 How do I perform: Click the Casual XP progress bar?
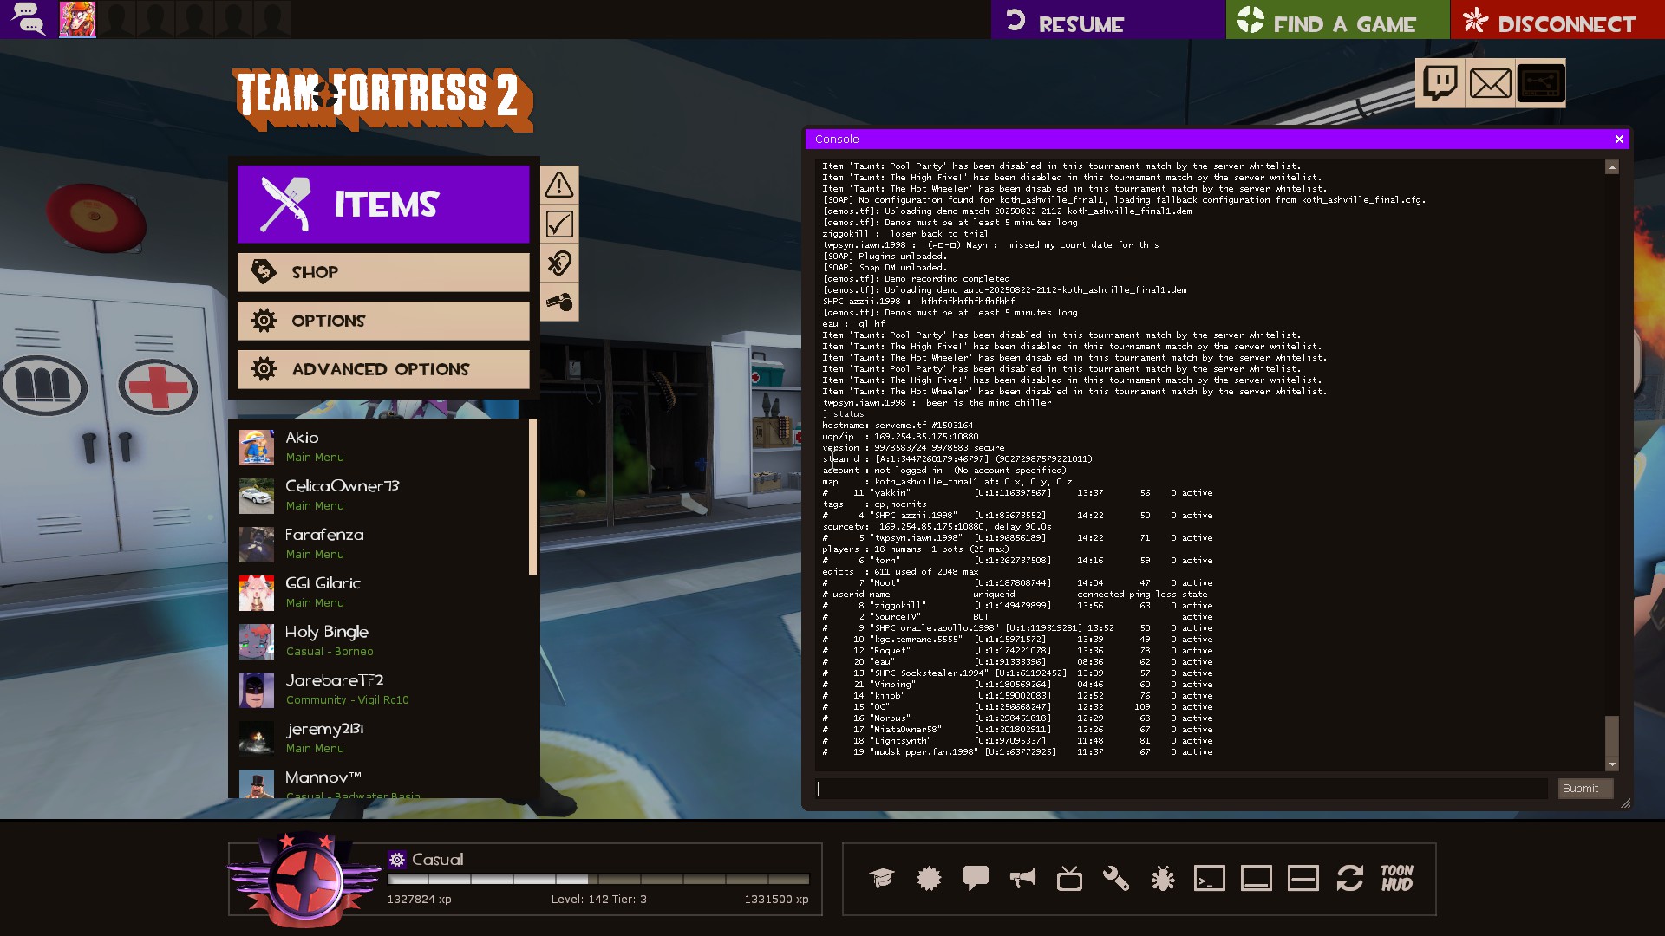[x=598, y=879]
